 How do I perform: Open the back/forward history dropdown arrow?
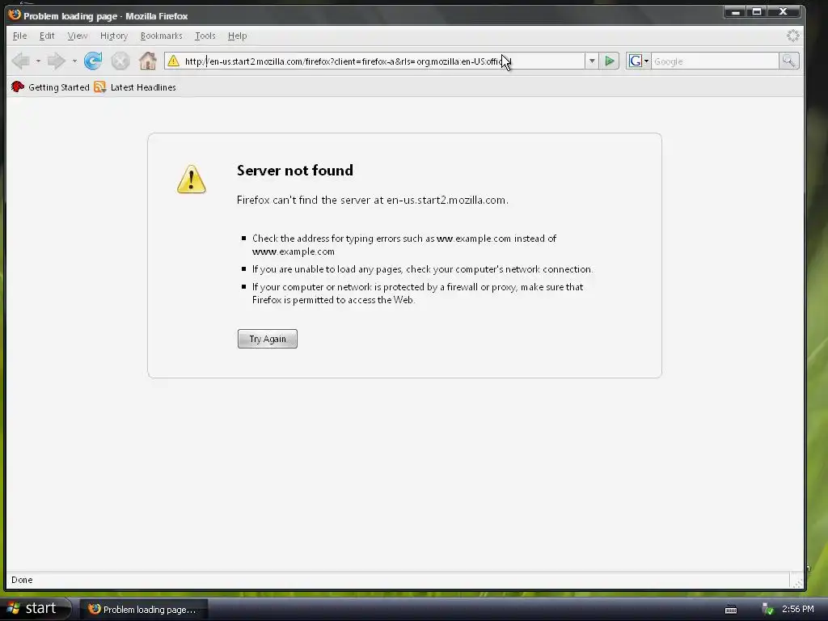pyautogui.click(x=74, y=61)
